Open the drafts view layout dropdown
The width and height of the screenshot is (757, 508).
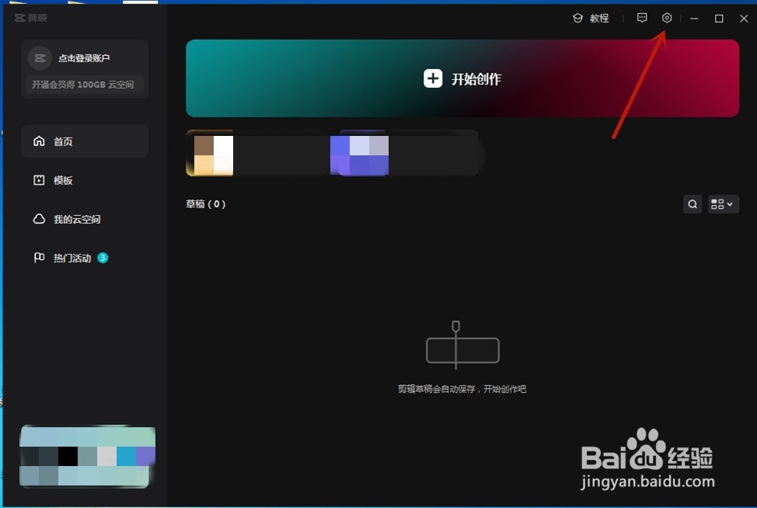point(724,204)
